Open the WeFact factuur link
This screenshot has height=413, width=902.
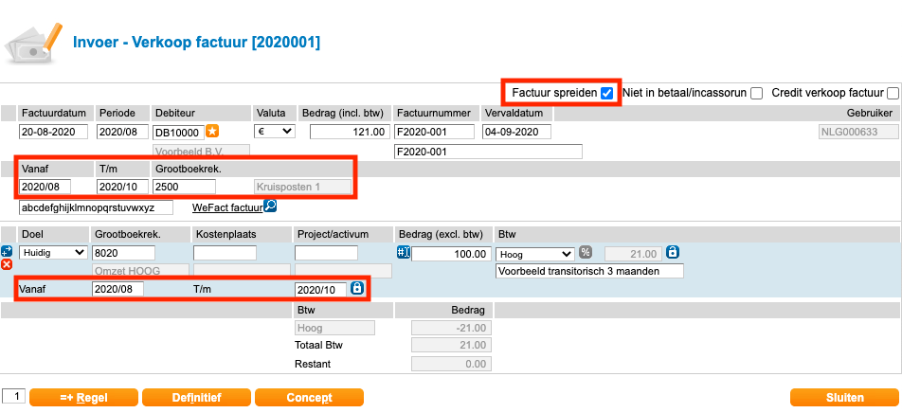click(226, 206)
